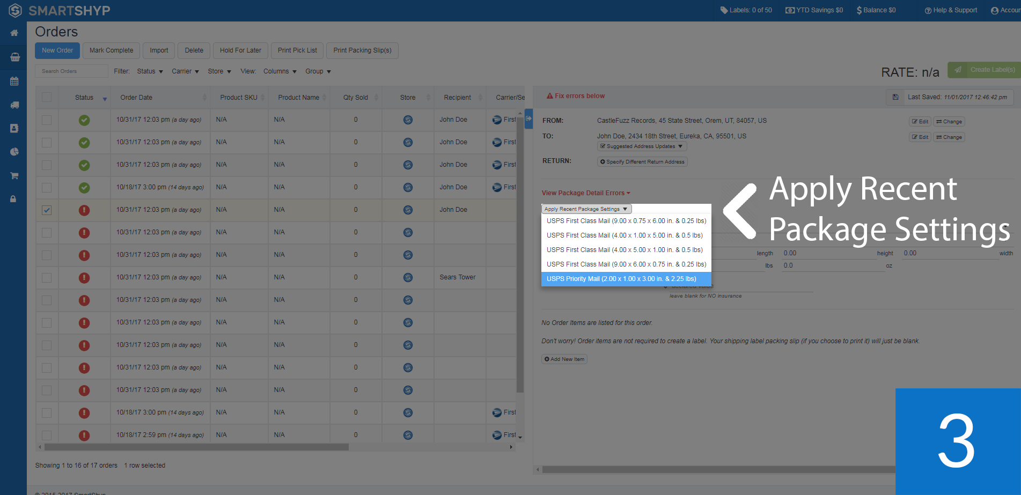Screen dimensions: 1021x495
Task: Open Help & Support
Action: [x=951, y=10]
